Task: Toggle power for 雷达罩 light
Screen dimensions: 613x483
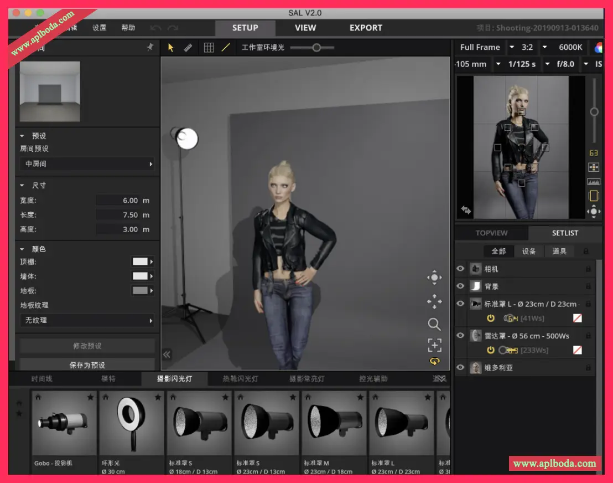Action: point(490,350)
